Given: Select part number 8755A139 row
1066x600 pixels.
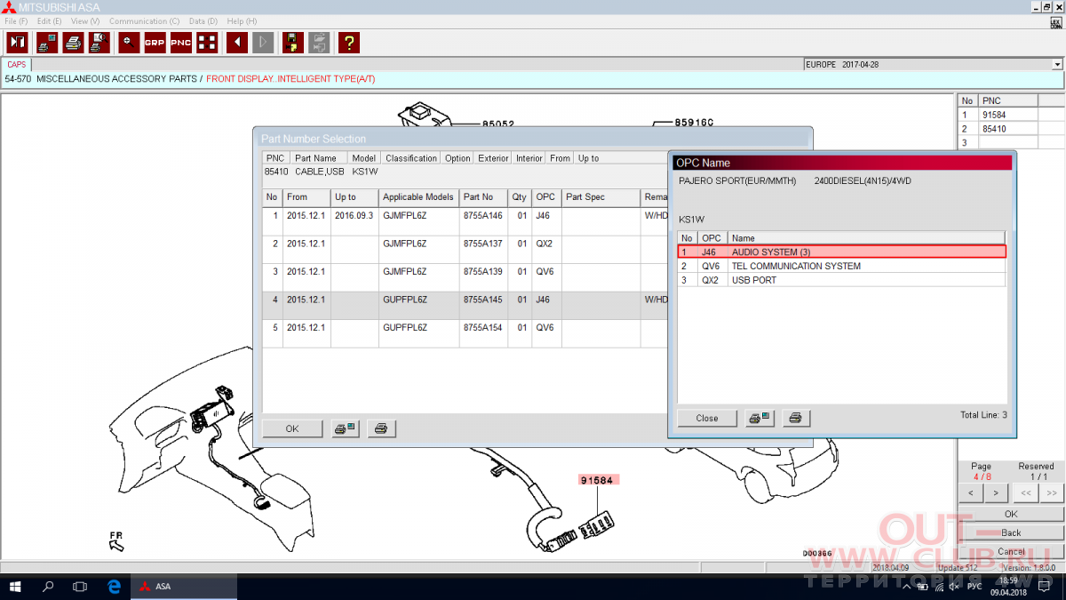Looking at the screenshot, I should point(465,278).
